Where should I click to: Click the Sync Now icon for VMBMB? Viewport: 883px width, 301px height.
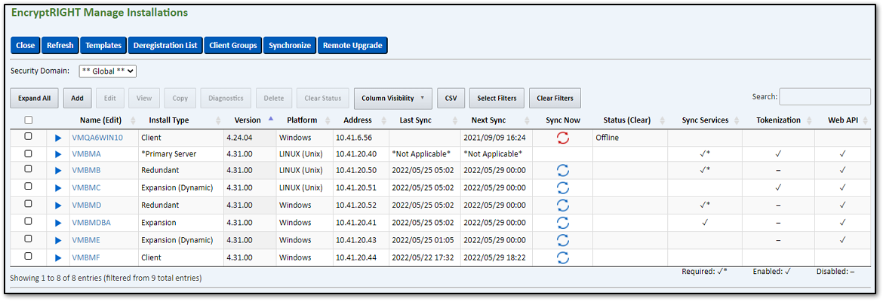pos(562,171)
